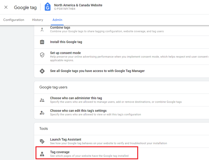Click the Tag Assistant description text
Image resolution: width=209 pixels, height=160 pixels.
tap(108, 143)
